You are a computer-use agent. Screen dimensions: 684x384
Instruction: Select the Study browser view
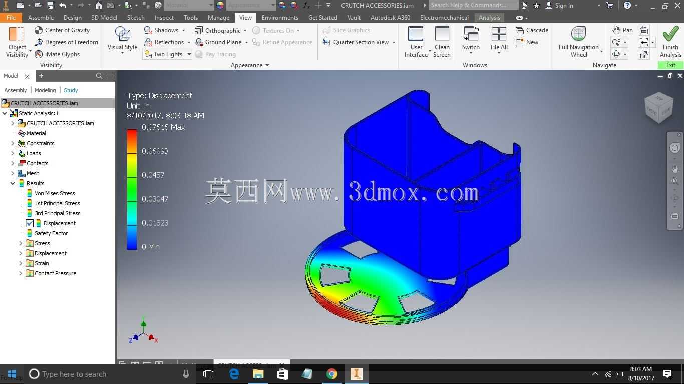(71, 90)
